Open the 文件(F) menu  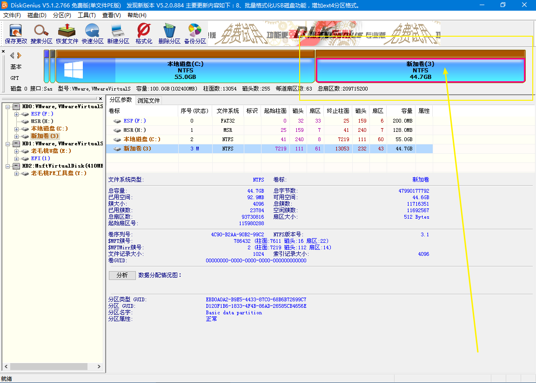[x=12, y=15]
